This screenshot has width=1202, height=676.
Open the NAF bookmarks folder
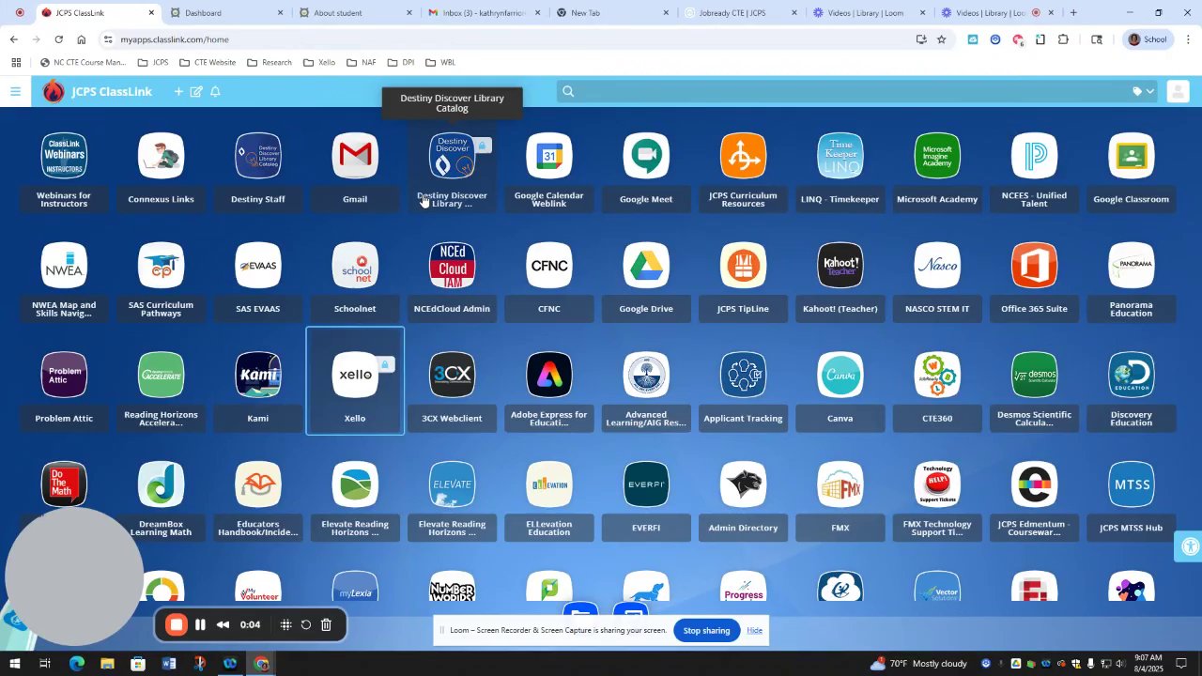coord(362,62)
